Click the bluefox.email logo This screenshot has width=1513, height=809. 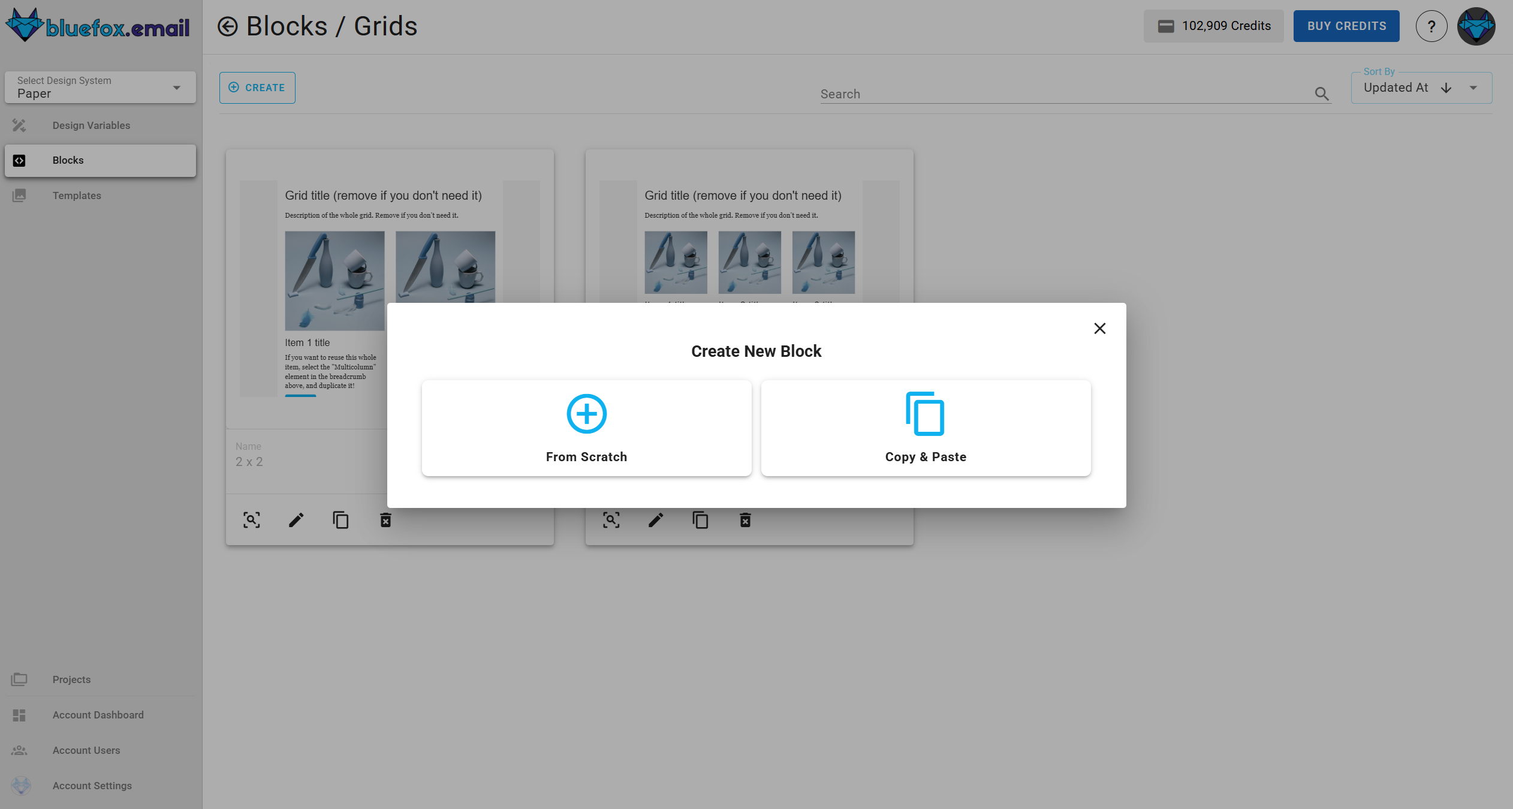(x=98, y=26)
